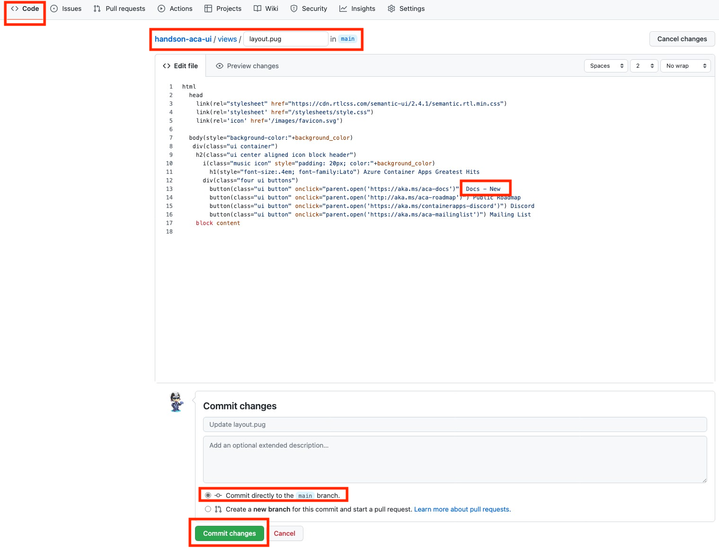Click the Wiki book icon
Image resolution: width=719 pixels, height=549 pixels.
pos(257,9)
